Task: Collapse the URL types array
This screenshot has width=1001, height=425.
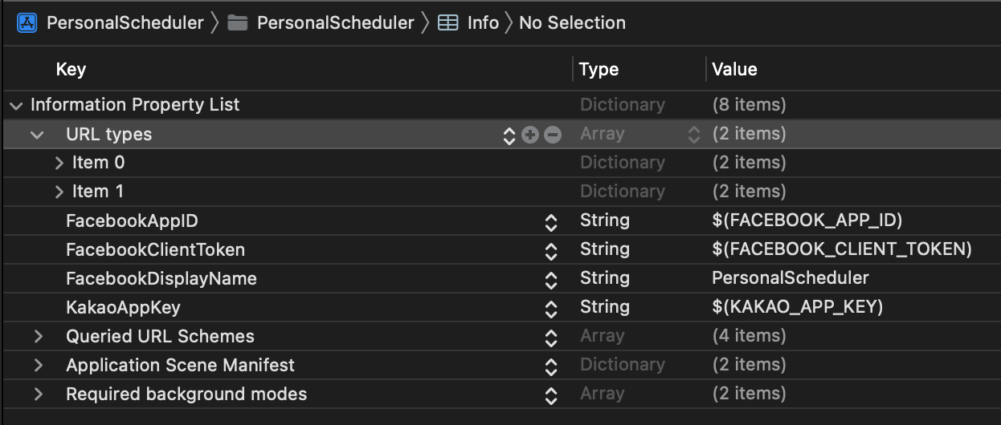Action: 37,135
